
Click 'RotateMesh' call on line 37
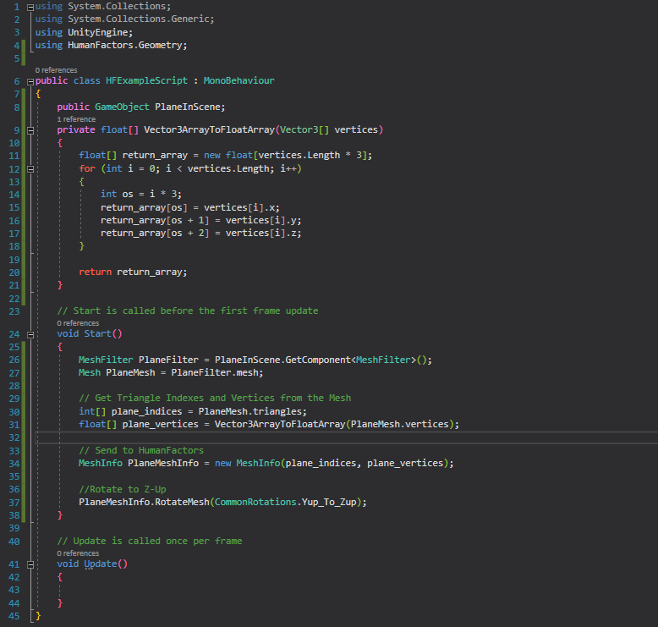tap(182, 503)
